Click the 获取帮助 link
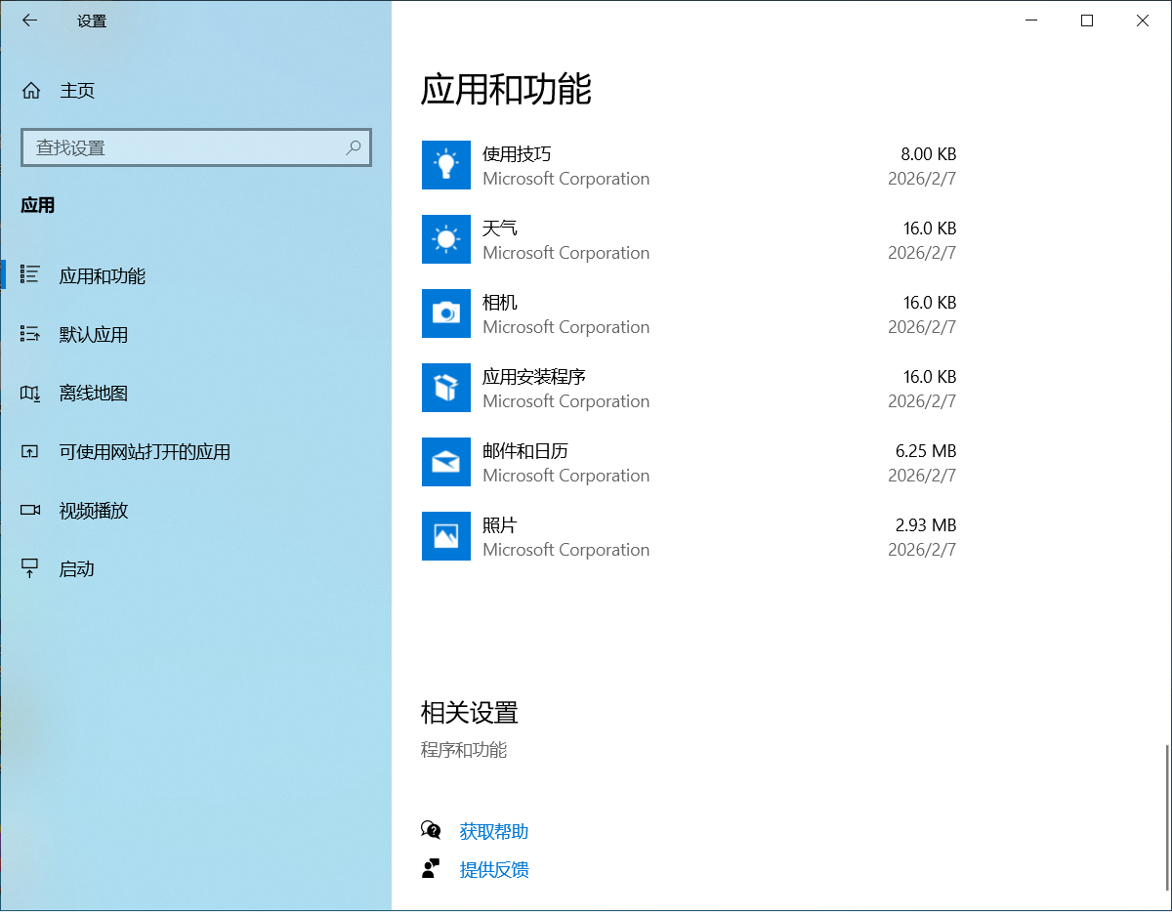Image resolution: width=1172 pixels, height=917 pixels. pyautogui.click(x=493, y=831)
